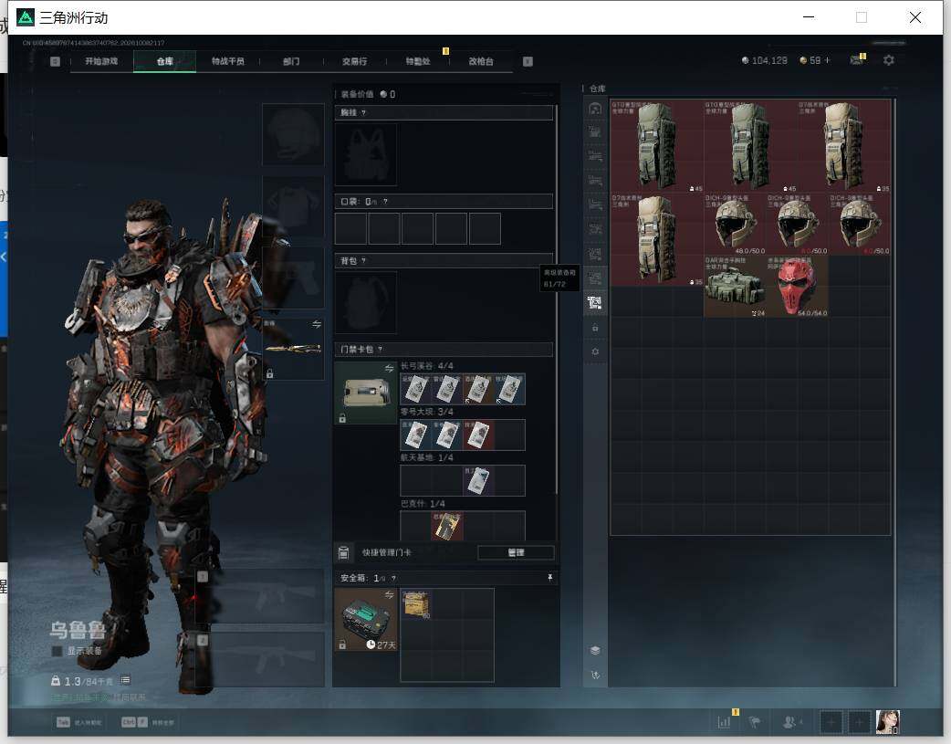
Task: Select the DICH helmet with 48.0/50.0 durability
Action: (735, 224)
